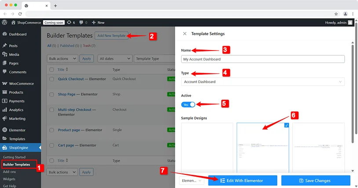Click the Payments sidebar icon
Image resolution: width=358 pixels, height=188 pixels.
[x=4, y=101]
